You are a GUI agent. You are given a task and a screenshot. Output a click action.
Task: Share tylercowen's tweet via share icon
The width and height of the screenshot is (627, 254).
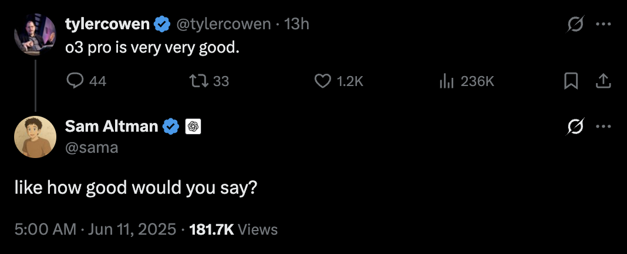(x=604, y=81)
